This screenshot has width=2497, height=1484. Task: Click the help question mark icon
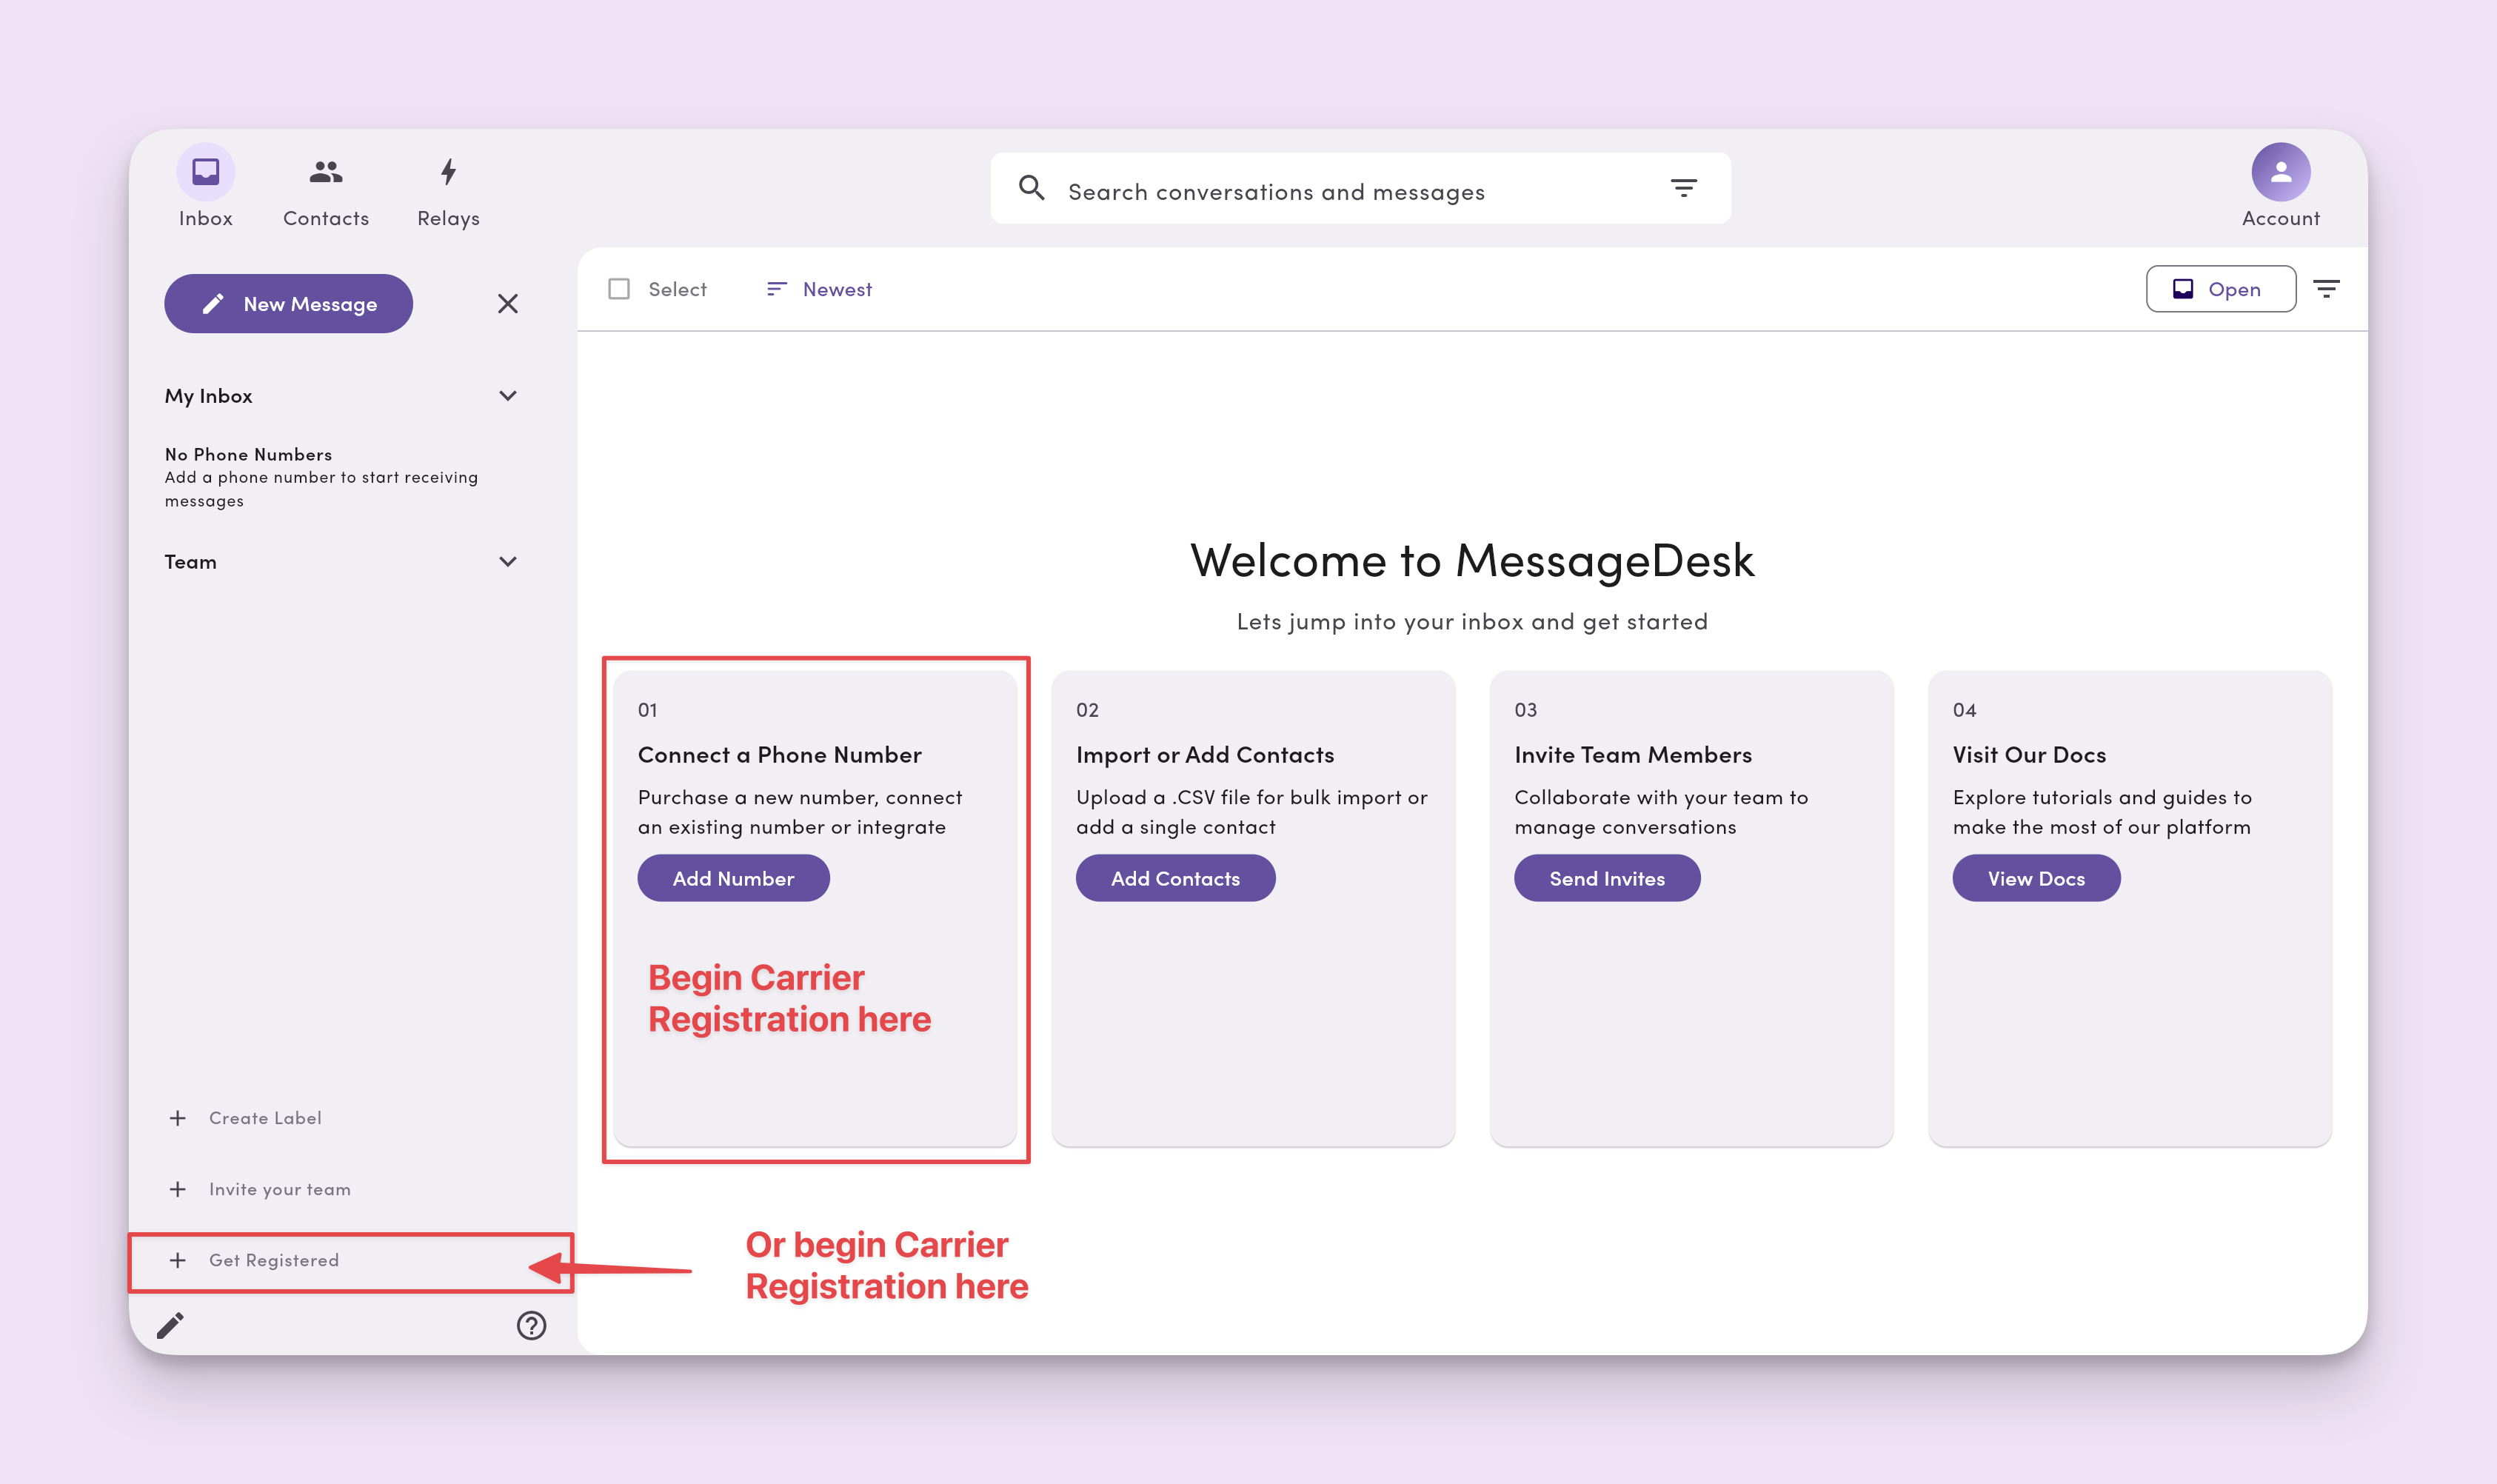coord(531,1325)
